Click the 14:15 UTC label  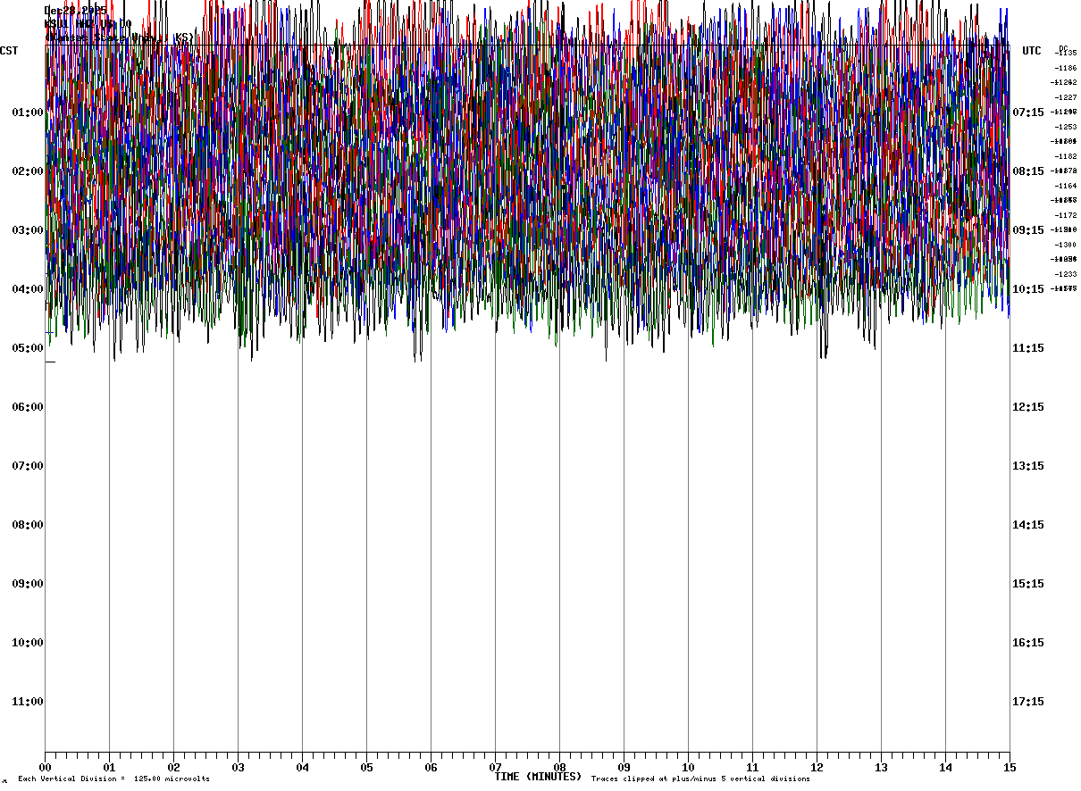[x=1028, y=525]
